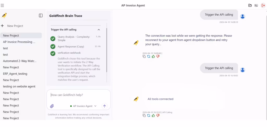This screenshot has width=267, height=127.
Task: Open the folder icon in top bar
Action: pyautogui.click(x=250, y=5)
